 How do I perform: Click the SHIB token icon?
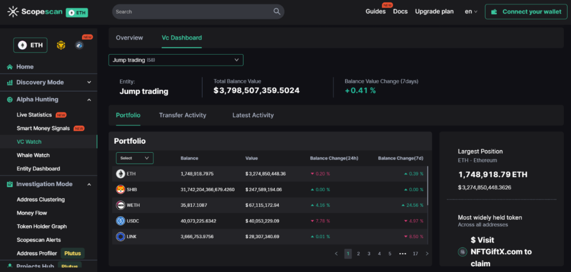pyautogui.click(x=120, y=190)
